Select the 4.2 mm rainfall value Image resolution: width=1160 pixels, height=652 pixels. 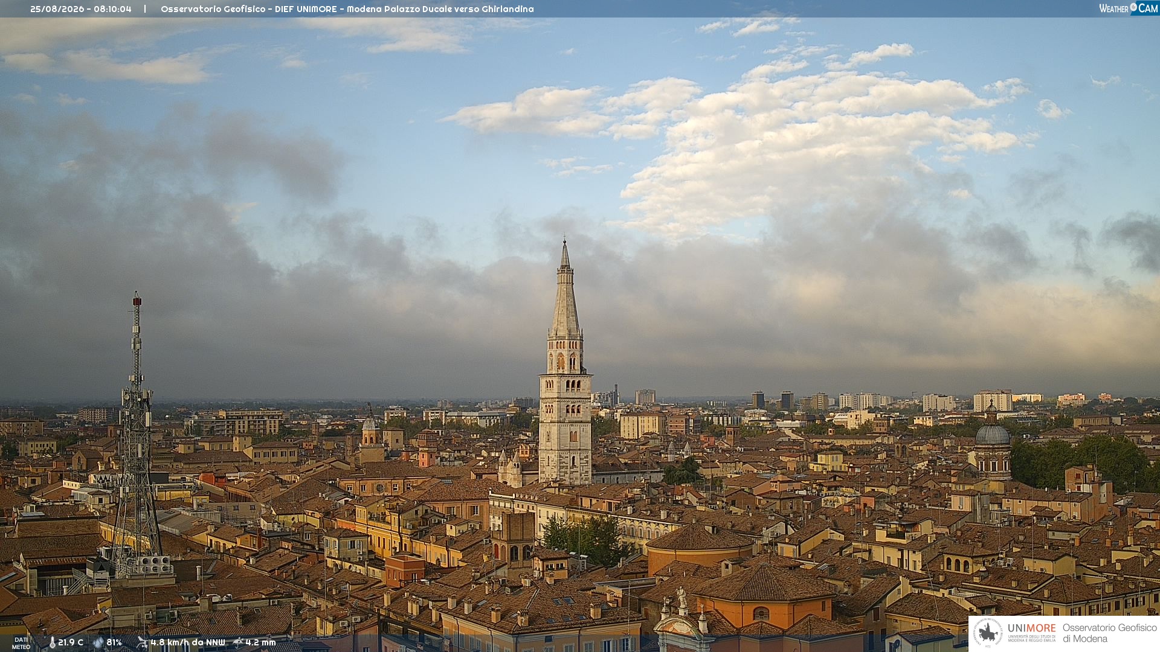click(260, 643)
